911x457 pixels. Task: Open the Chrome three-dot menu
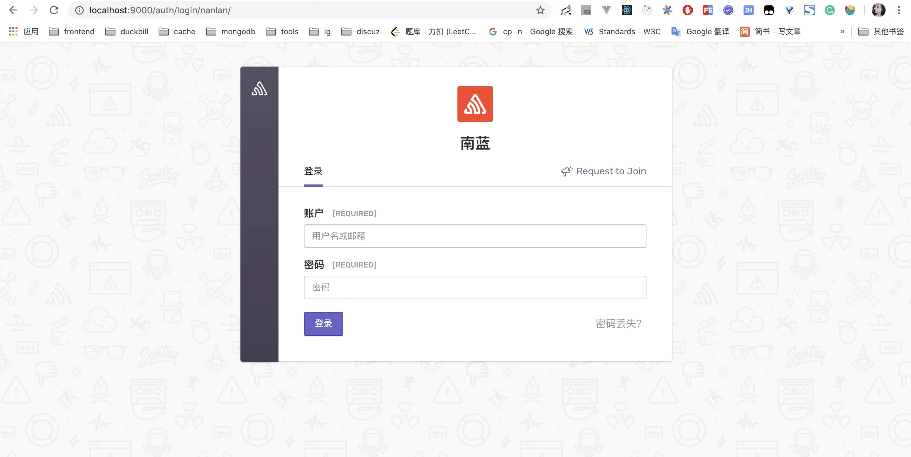(x=899, y=10)
